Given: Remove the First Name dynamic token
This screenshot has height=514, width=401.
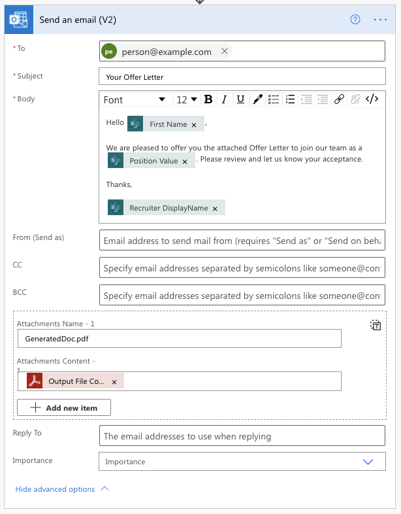Looking at the screenshot, I should pyautogui.click(x=194, y=125).
